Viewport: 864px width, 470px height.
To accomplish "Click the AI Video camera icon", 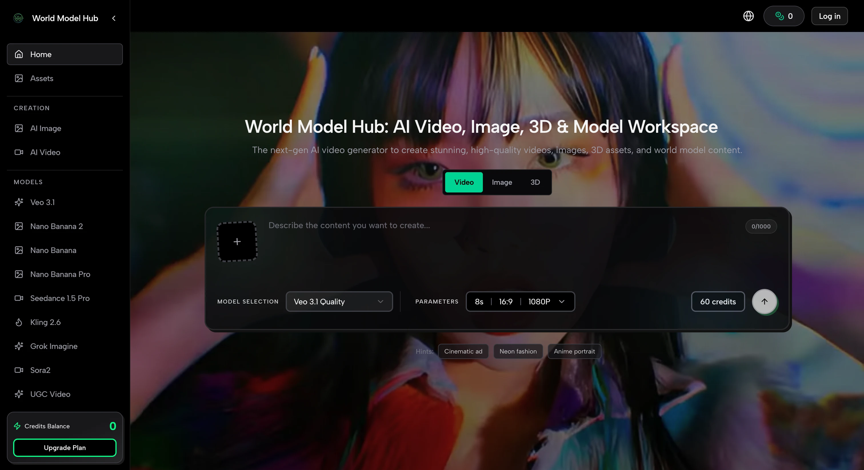I will point(19,152).
